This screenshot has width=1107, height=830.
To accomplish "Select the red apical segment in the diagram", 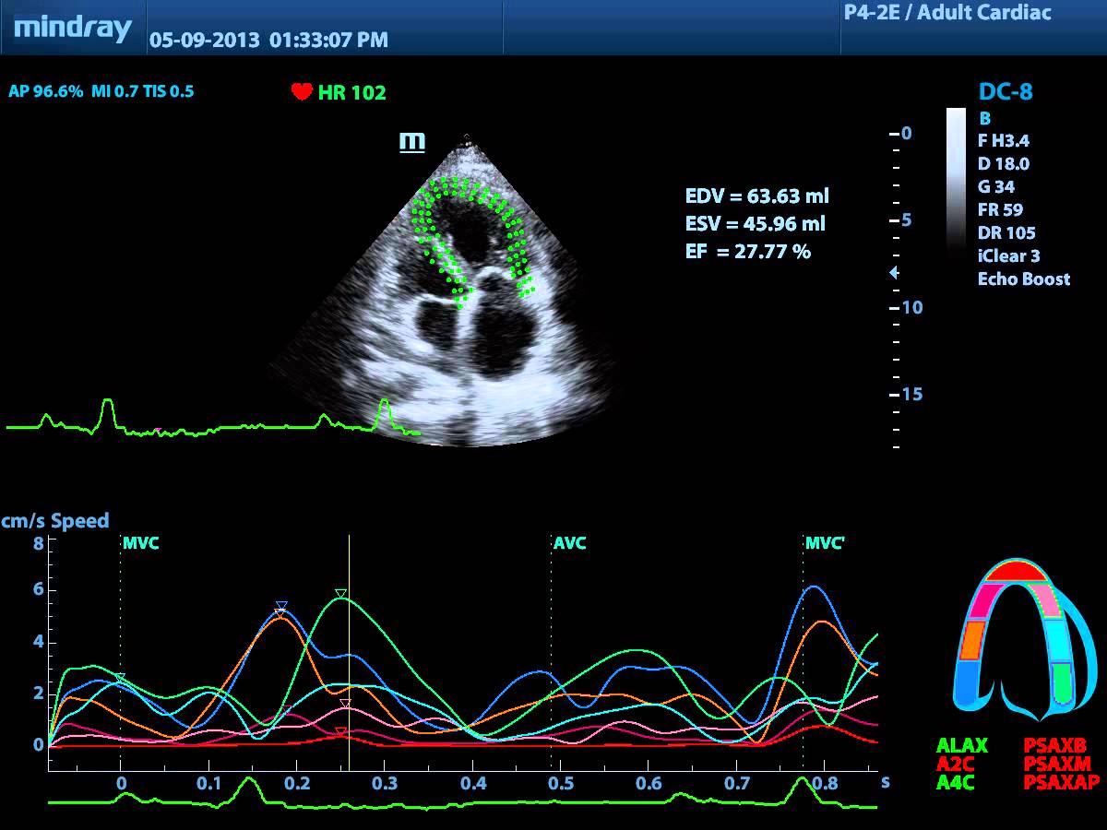I will [1015, 571].
